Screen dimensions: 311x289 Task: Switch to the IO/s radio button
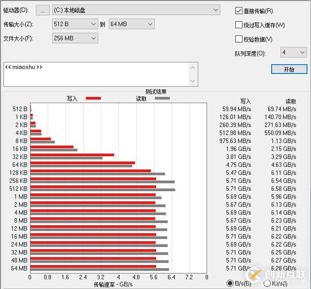[267, 283]
